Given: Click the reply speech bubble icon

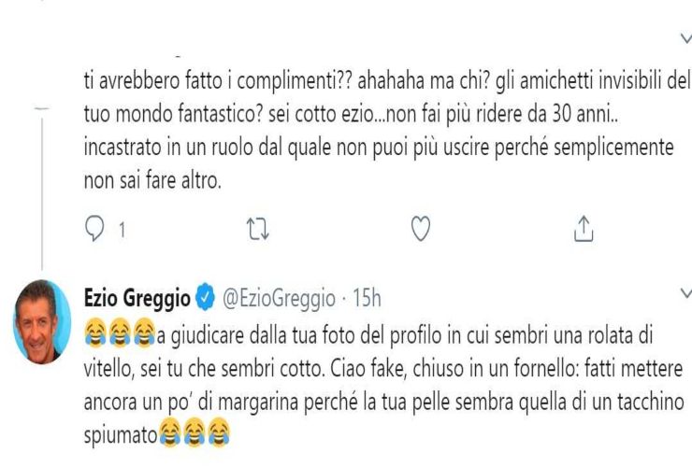Looking at the screenshot, I should click(x=94, y=226).
